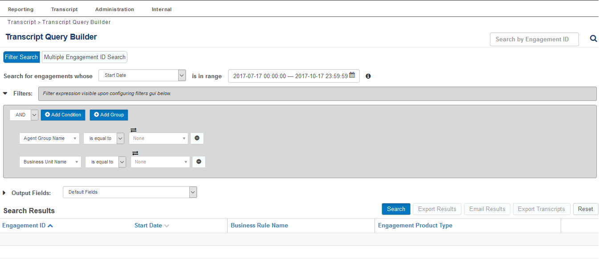Open the Default Fields output dropdown

pyautogui.click(x=193, y=192)
